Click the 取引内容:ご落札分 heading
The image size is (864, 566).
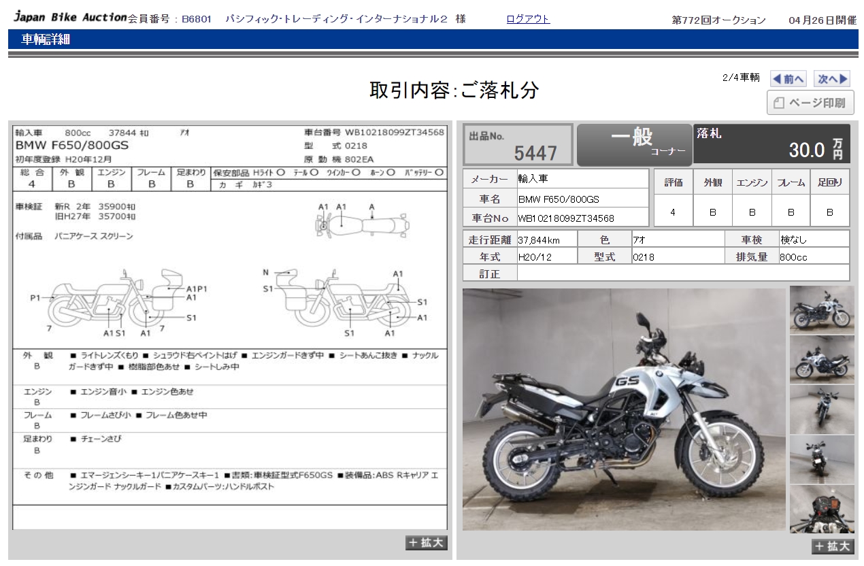click(454, 90)
